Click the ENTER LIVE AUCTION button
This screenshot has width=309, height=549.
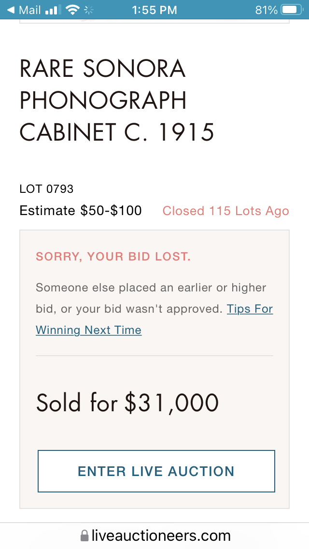coord(156,471)
